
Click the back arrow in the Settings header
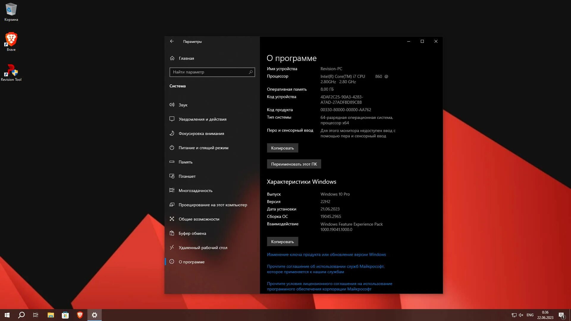point(172,41)
